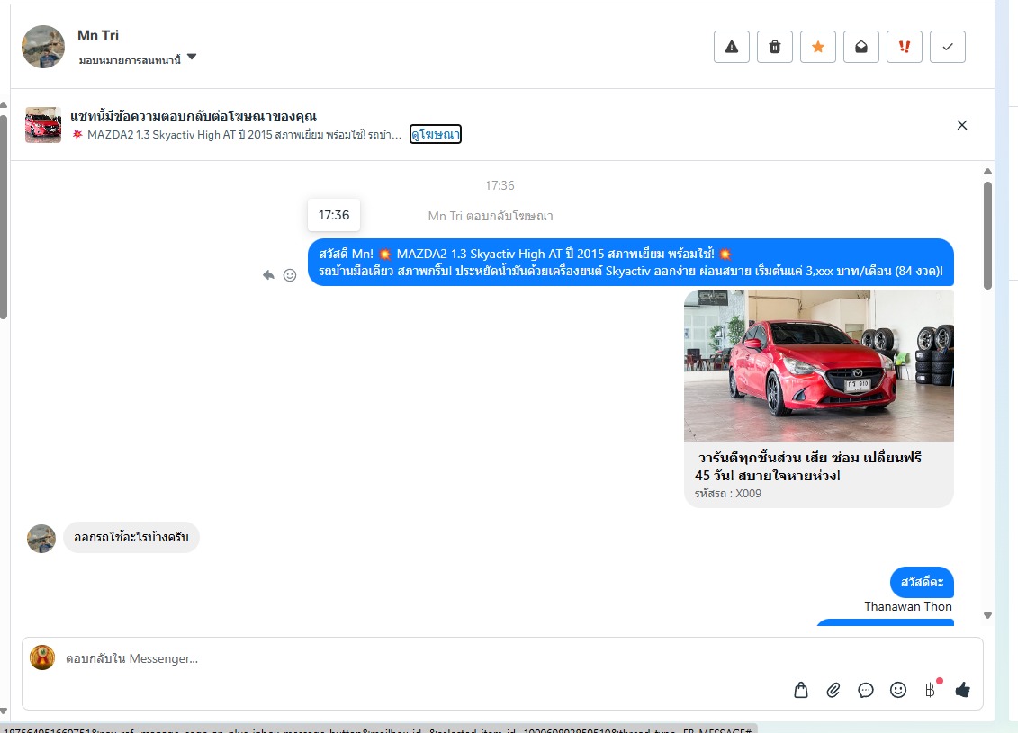This screenshot has height=733, width=1018.
Task: Open the baht payment request icon
Action: (930, 690)
